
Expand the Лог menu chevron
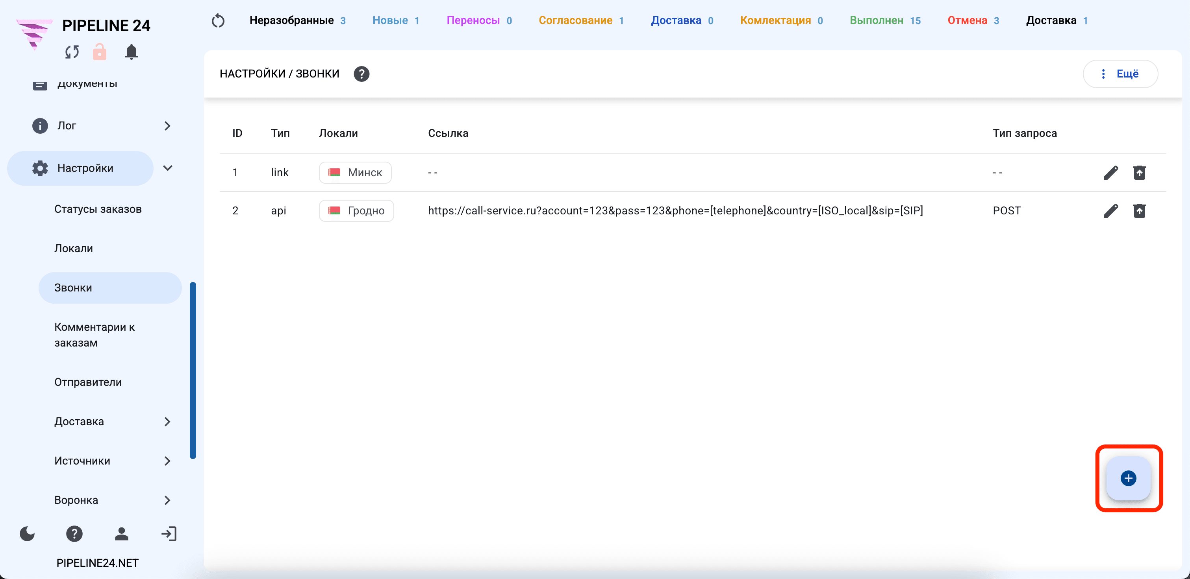pos(167,126)
